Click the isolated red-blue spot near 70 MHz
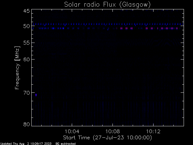Viewport: 193px width, 145px height. pos(36,95)
